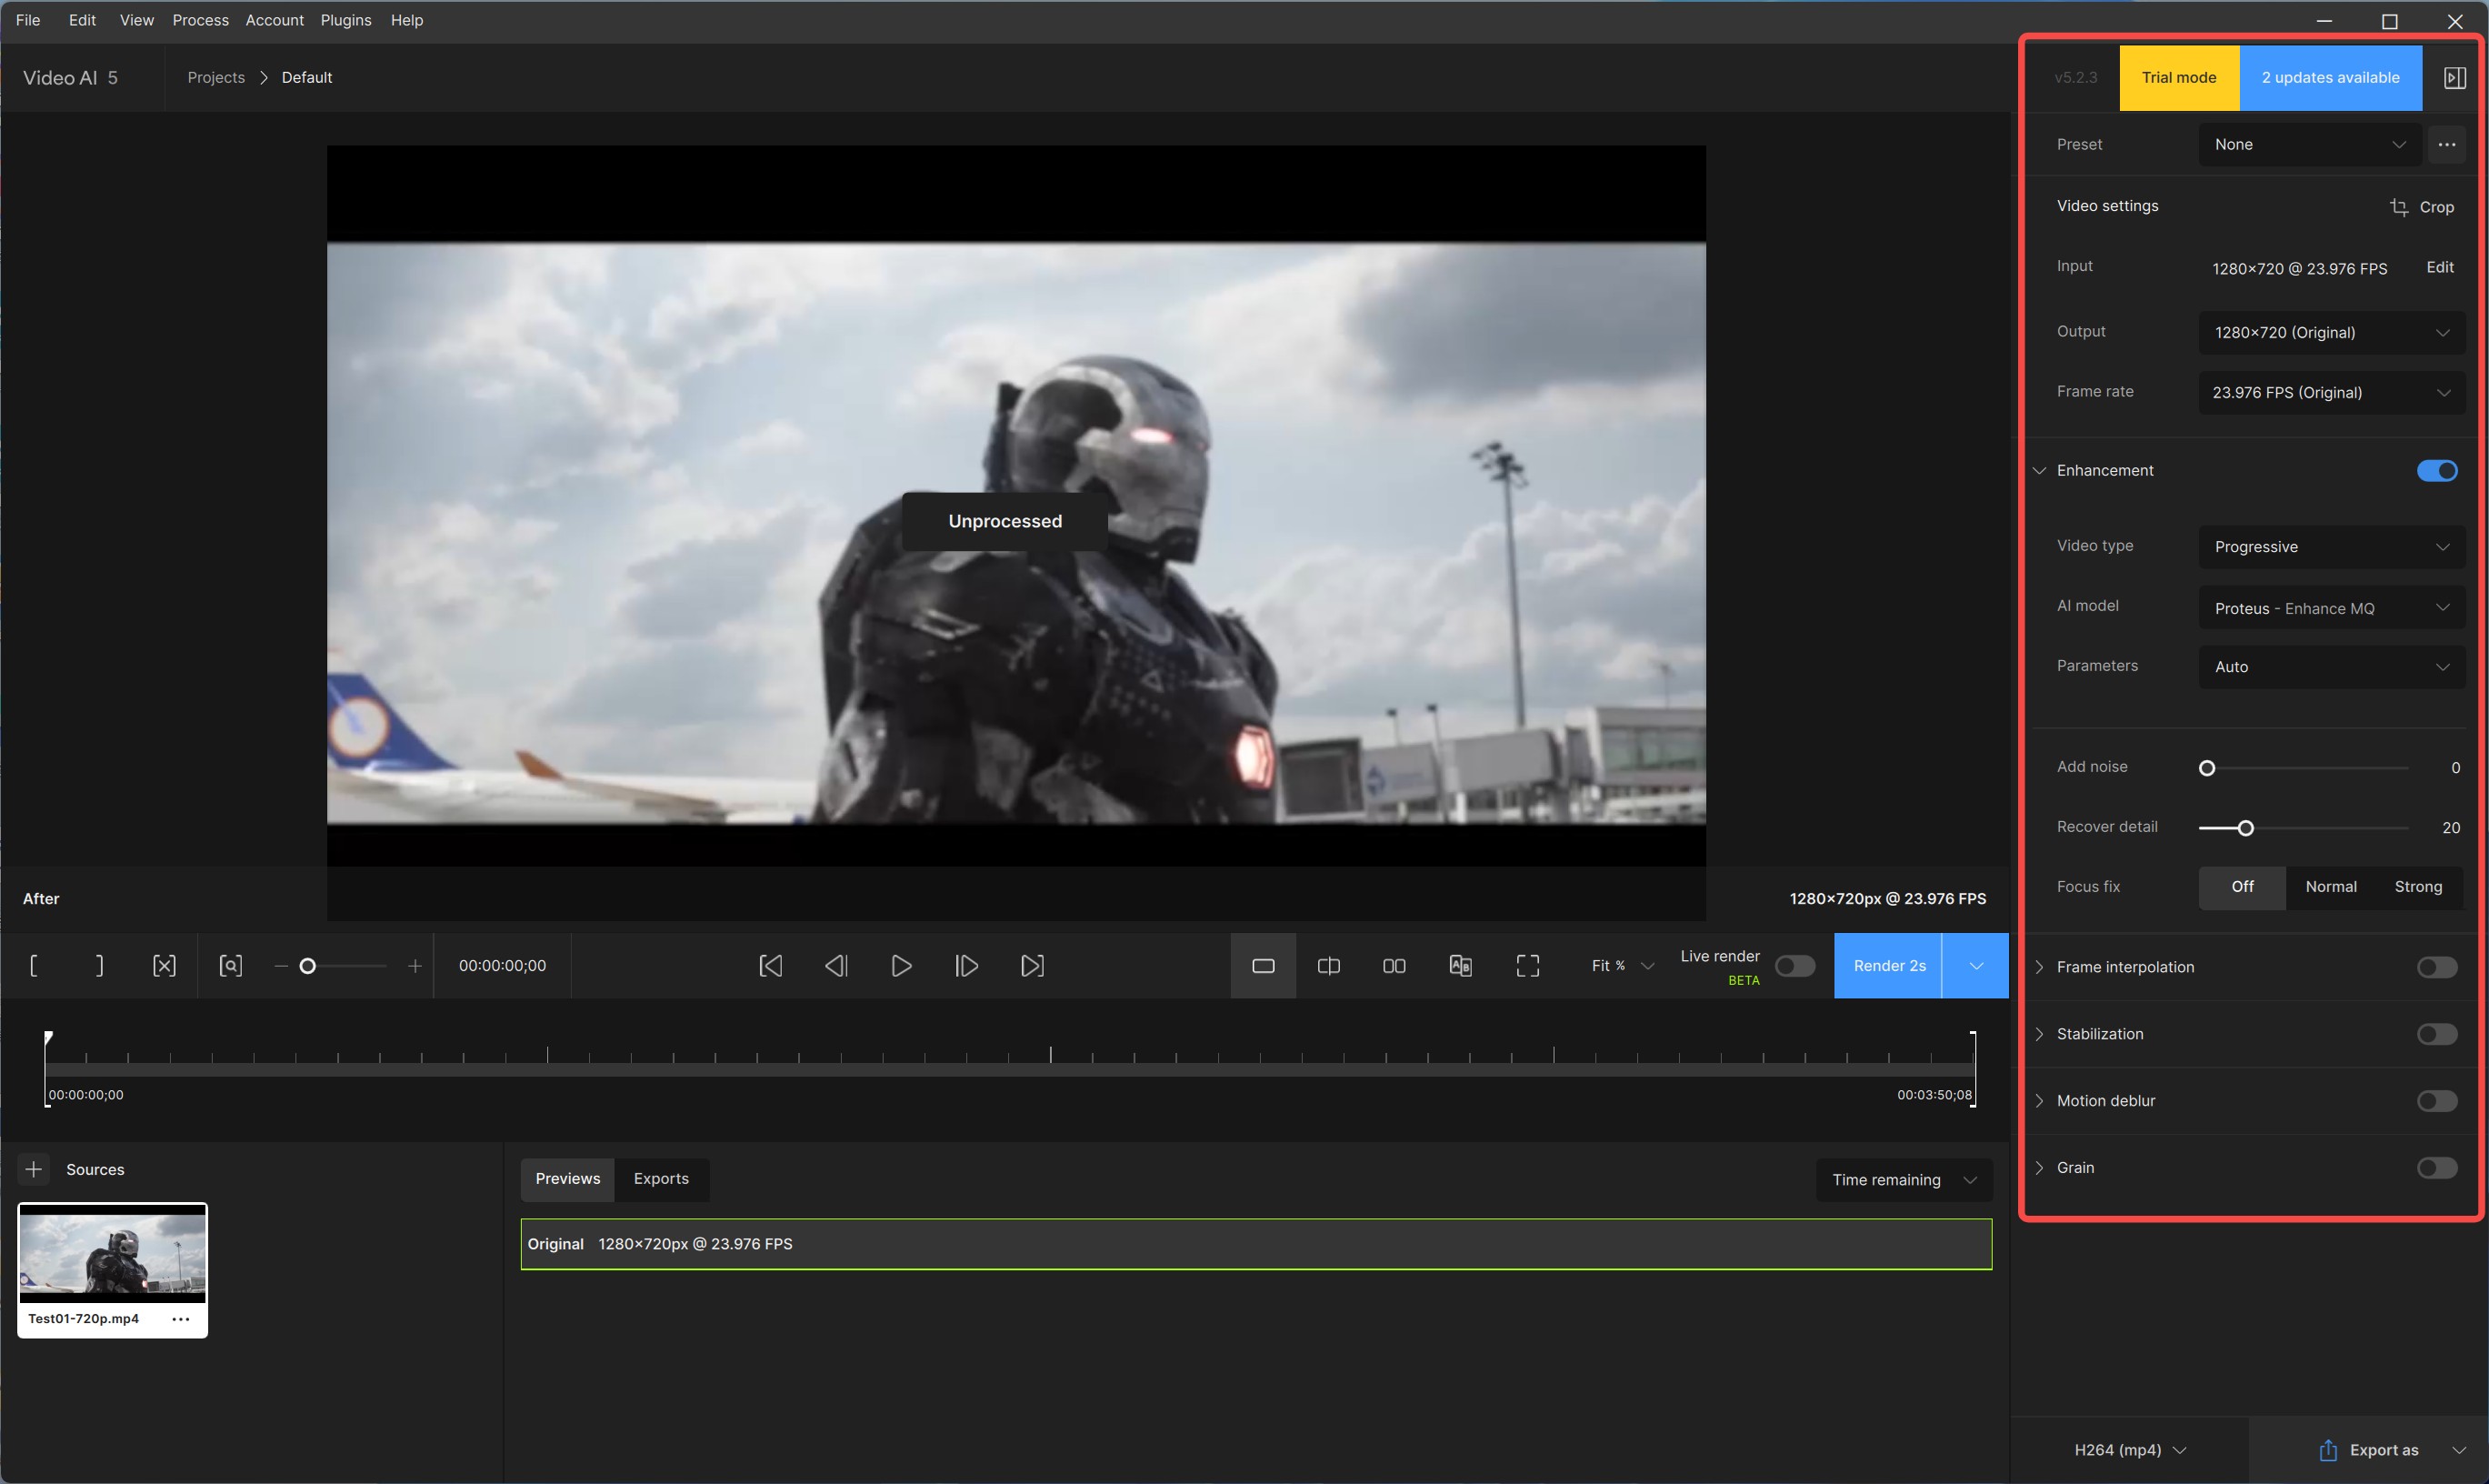Switch to the Exports tab
The width and height of the screenshot is (2489, 1484).
pos(661,1179)
